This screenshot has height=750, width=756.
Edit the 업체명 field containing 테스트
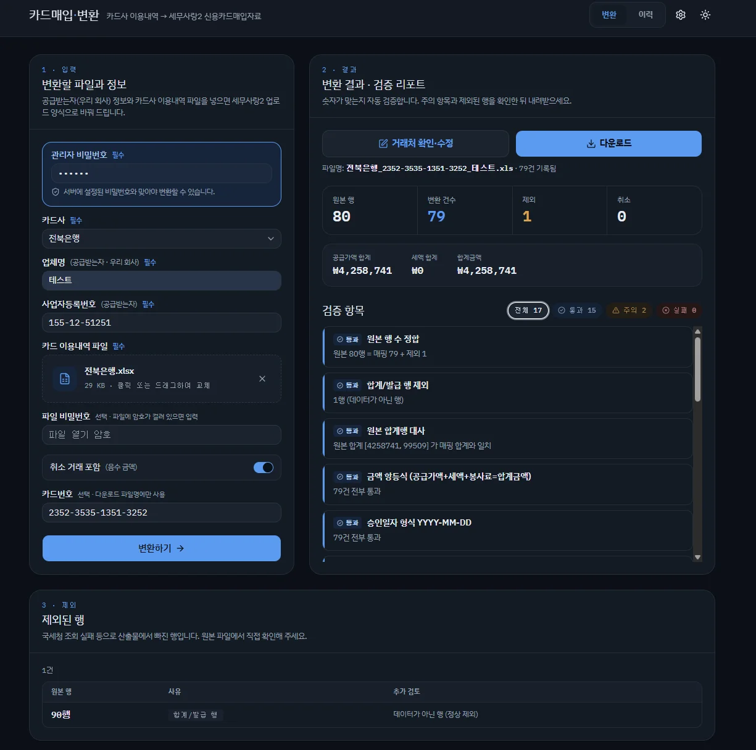[162, 281]
